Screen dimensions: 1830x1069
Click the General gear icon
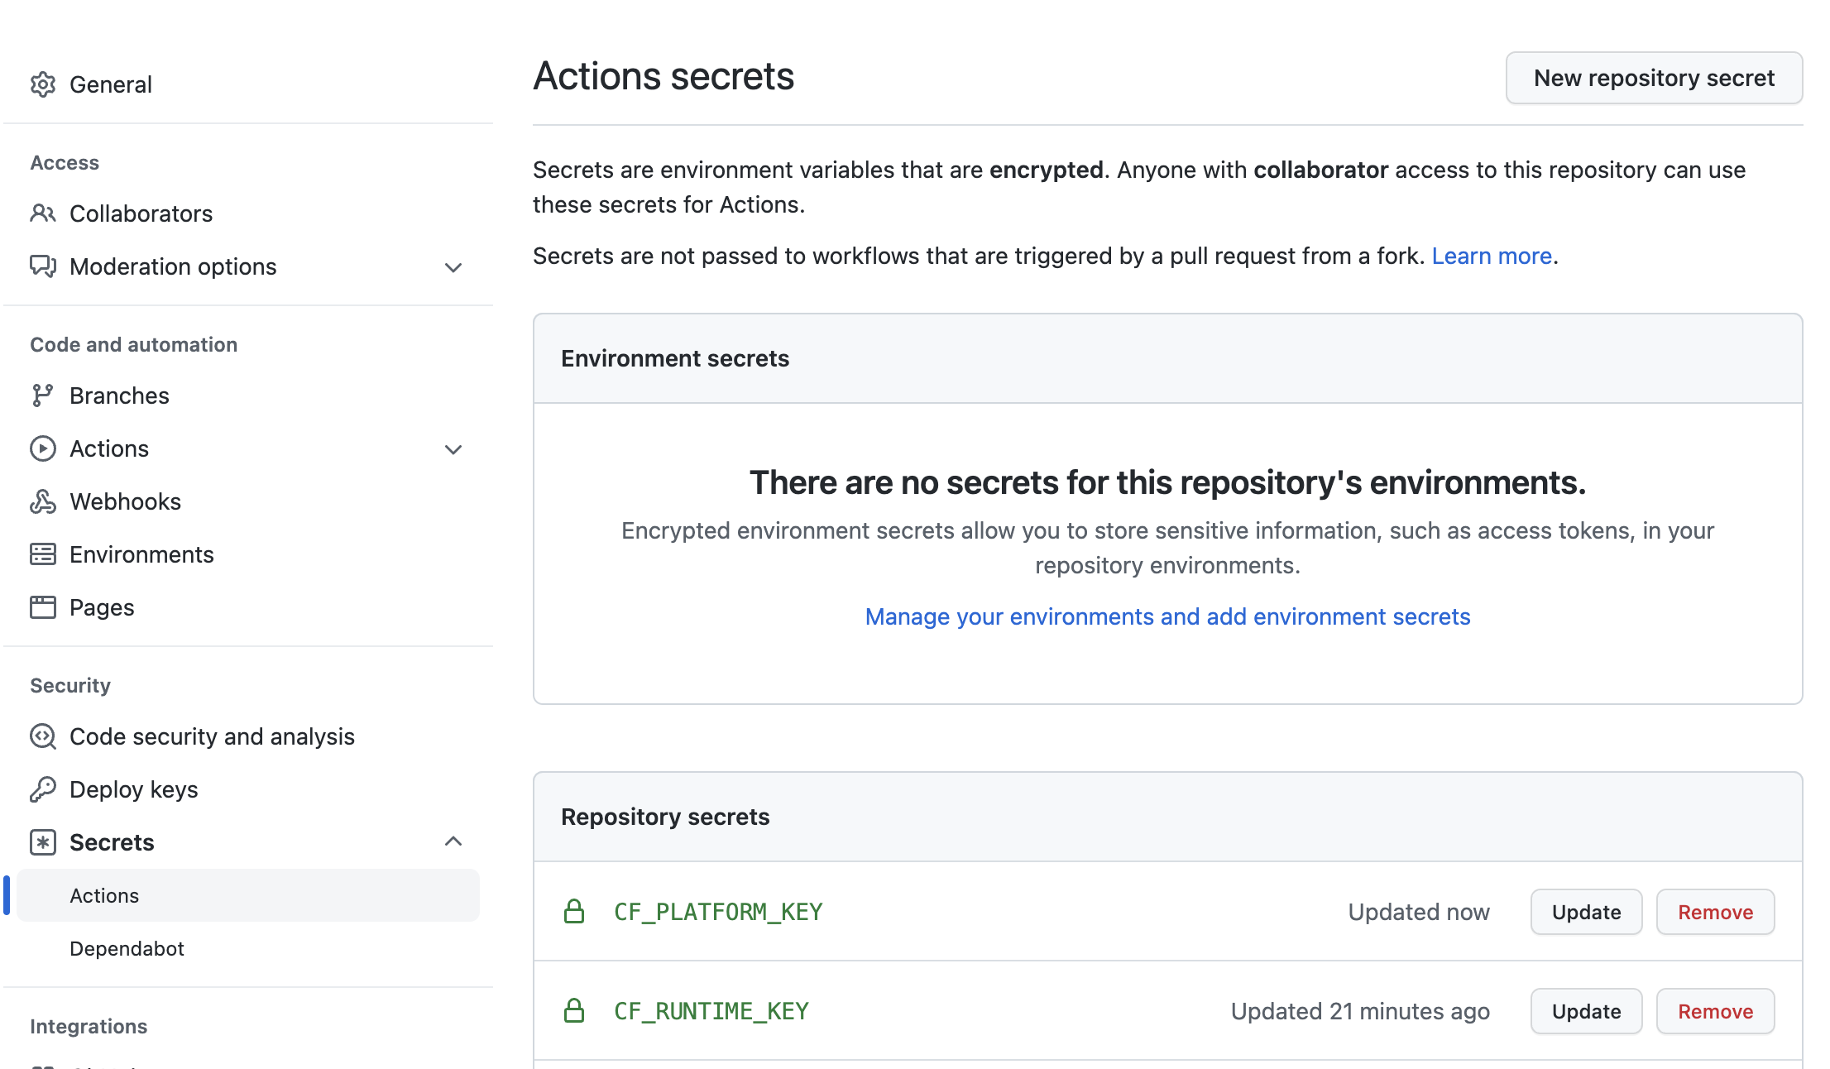tap(43, 84)
